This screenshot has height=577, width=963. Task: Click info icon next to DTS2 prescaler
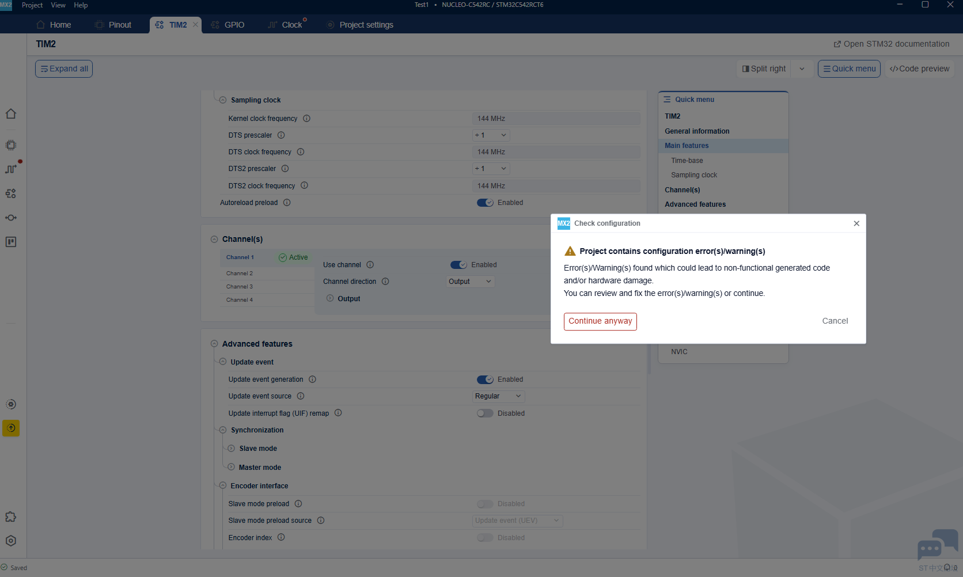click(285, 169)
